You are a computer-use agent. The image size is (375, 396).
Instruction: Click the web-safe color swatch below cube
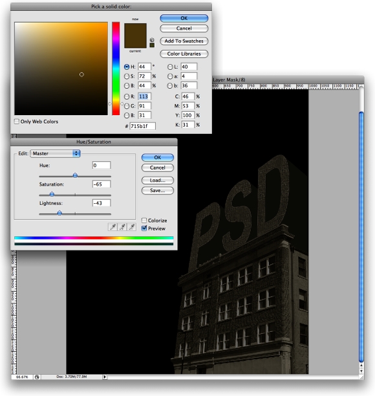coord(152,45)
